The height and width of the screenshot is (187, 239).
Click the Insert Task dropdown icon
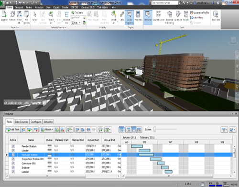coord(30,130)
